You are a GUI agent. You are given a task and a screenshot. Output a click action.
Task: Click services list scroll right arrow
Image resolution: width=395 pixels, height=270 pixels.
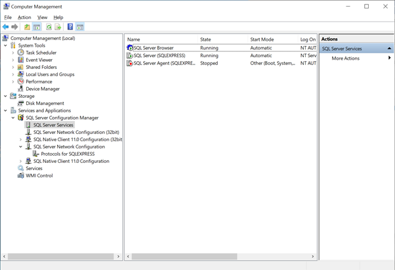312,256
